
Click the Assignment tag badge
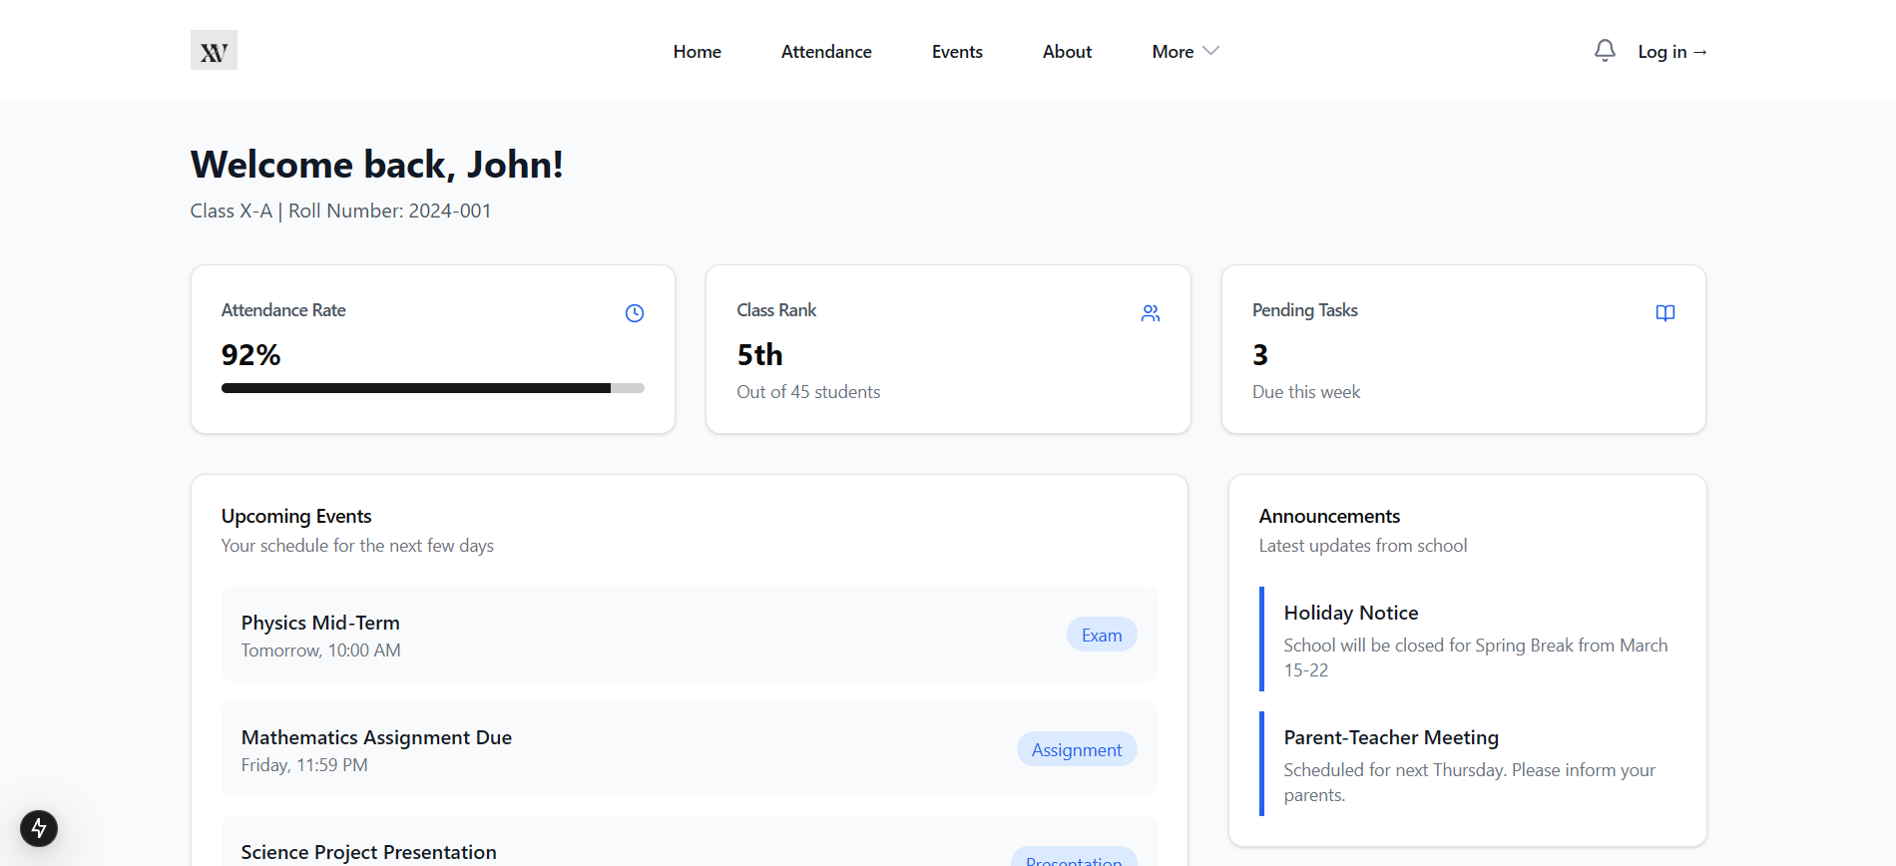pos(1076,750)
